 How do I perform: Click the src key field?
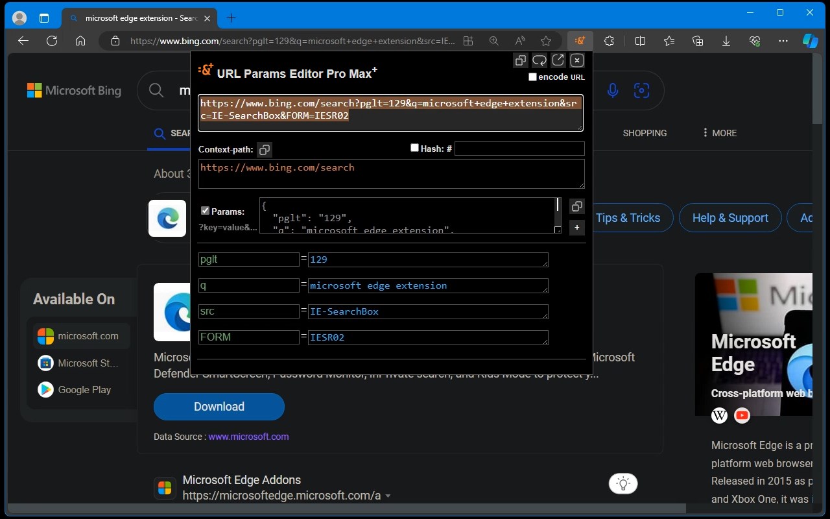point(249,311)
